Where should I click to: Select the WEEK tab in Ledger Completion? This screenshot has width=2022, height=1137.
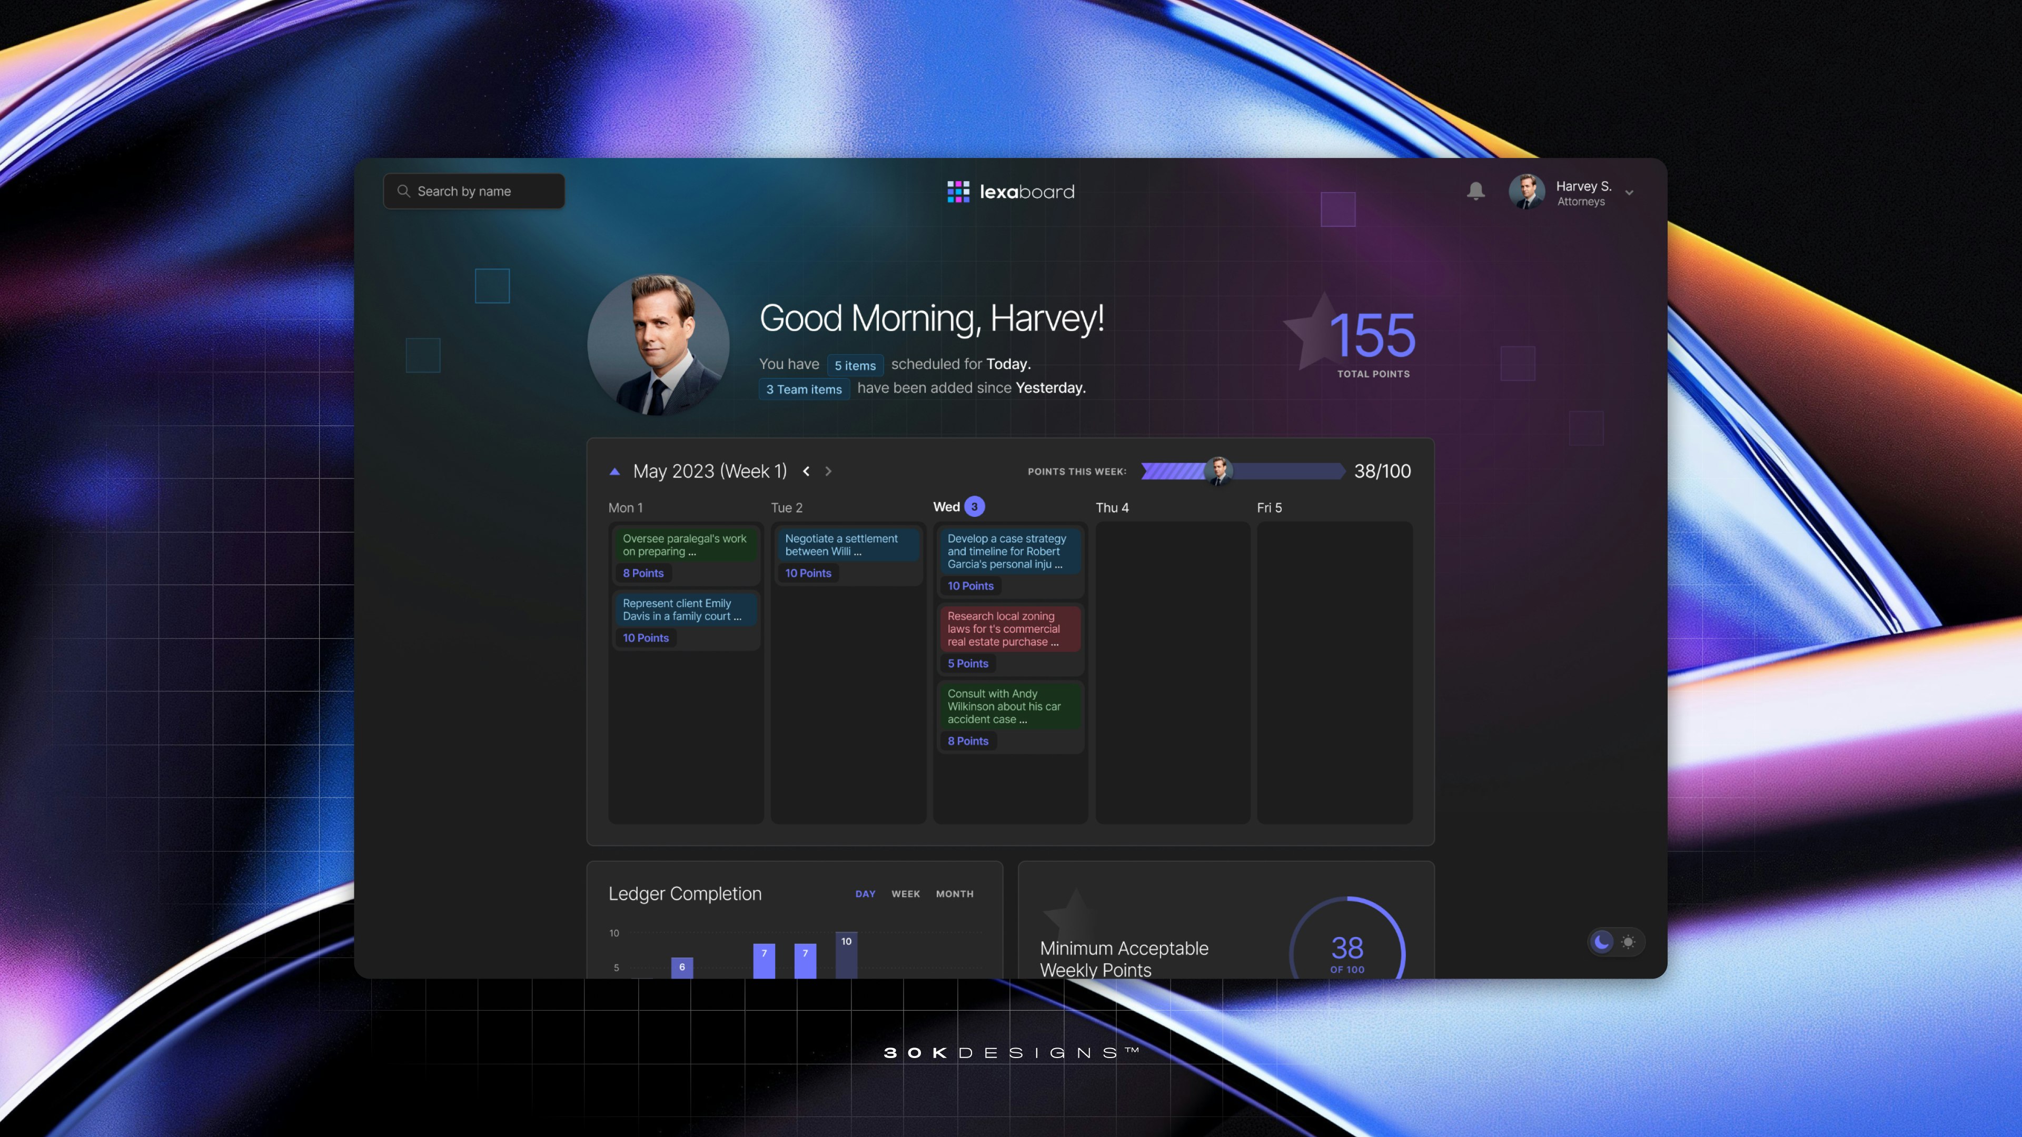click(905, 894)
